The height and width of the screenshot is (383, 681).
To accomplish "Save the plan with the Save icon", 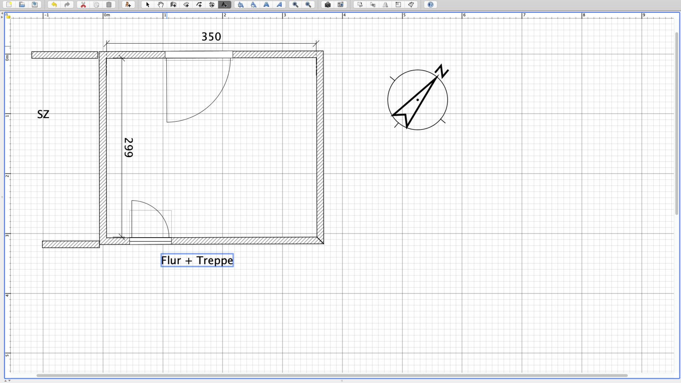I will tap(35, 5).
